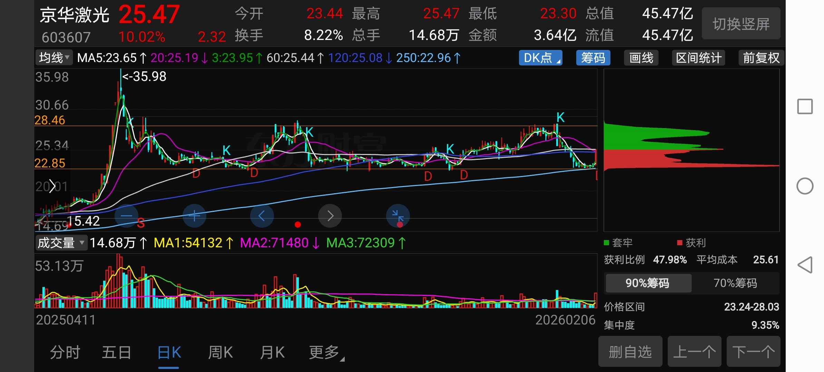The image size is (824, 372).
Task: Toggle the 筹码 chip distribution panel
Action: [593, 58]
